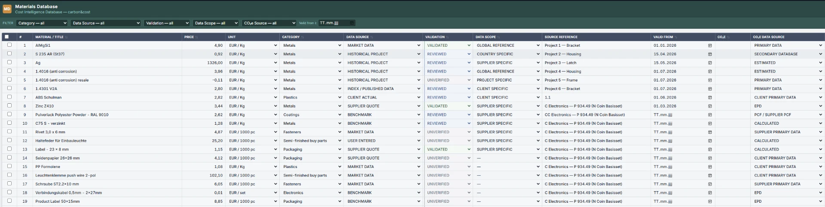Open date picker for Seidenpapier 26×26 mm row
The height and width of the screenshot is (207, 825).
(710, 158)
